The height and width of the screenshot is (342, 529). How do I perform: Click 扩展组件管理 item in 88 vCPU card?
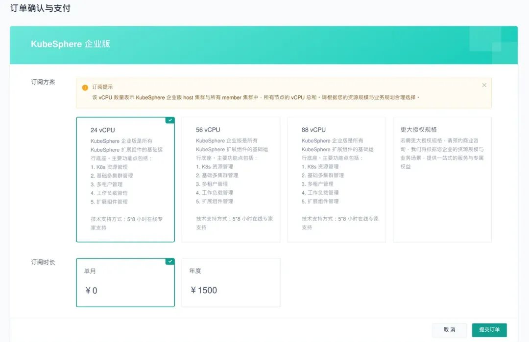click(x=320, y=202)
